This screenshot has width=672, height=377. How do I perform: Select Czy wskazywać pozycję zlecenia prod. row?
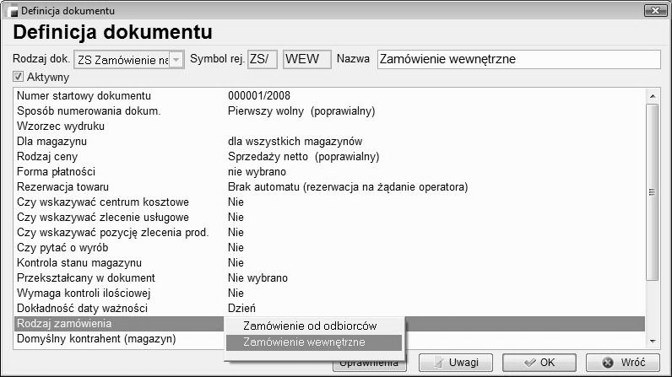point(329,233)
